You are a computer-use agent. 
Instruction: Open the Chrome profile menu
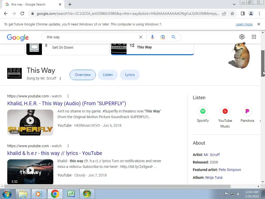pyautogui.click(x=251, y=13)
